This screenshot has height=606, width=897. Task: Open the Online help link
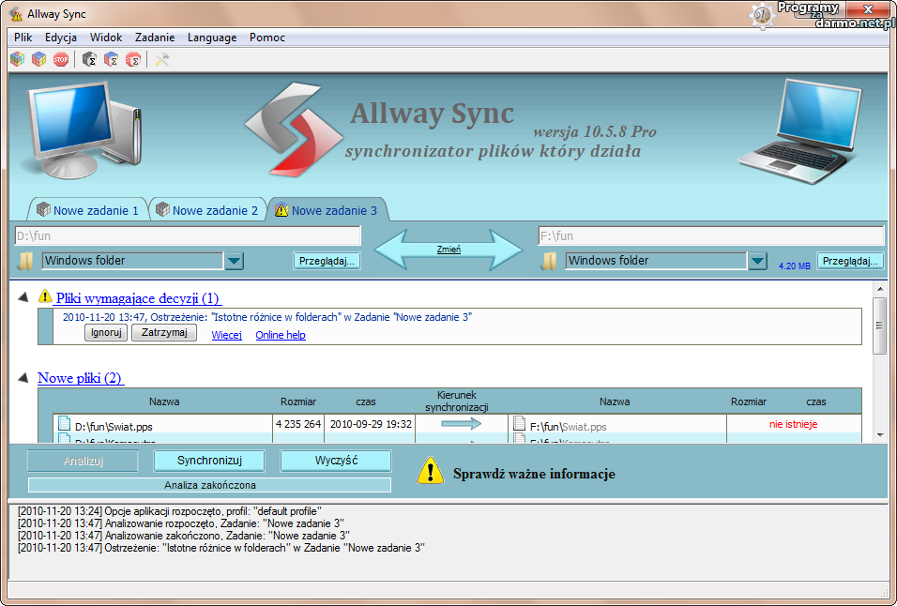[281, 335]
